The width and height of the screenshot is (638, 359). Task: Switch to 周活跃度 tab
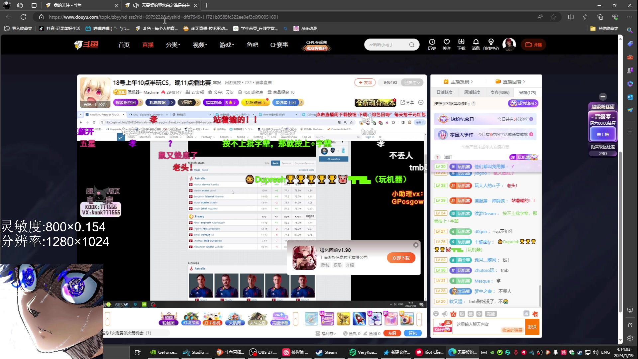(472, 92)
